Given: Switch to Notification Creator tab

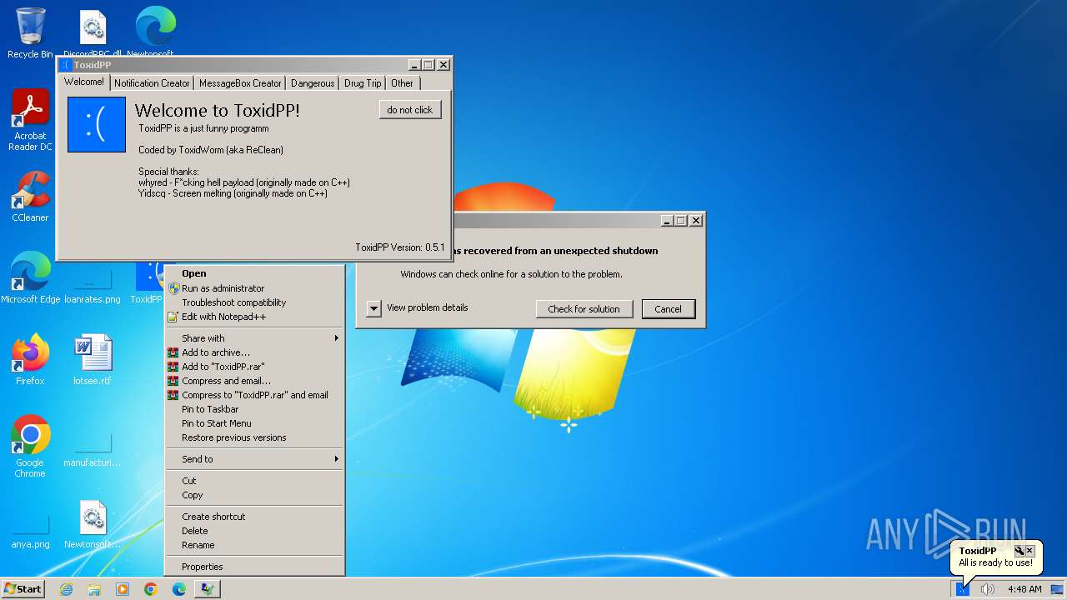Looking at the screenshot, I should [x=152, y=83].
